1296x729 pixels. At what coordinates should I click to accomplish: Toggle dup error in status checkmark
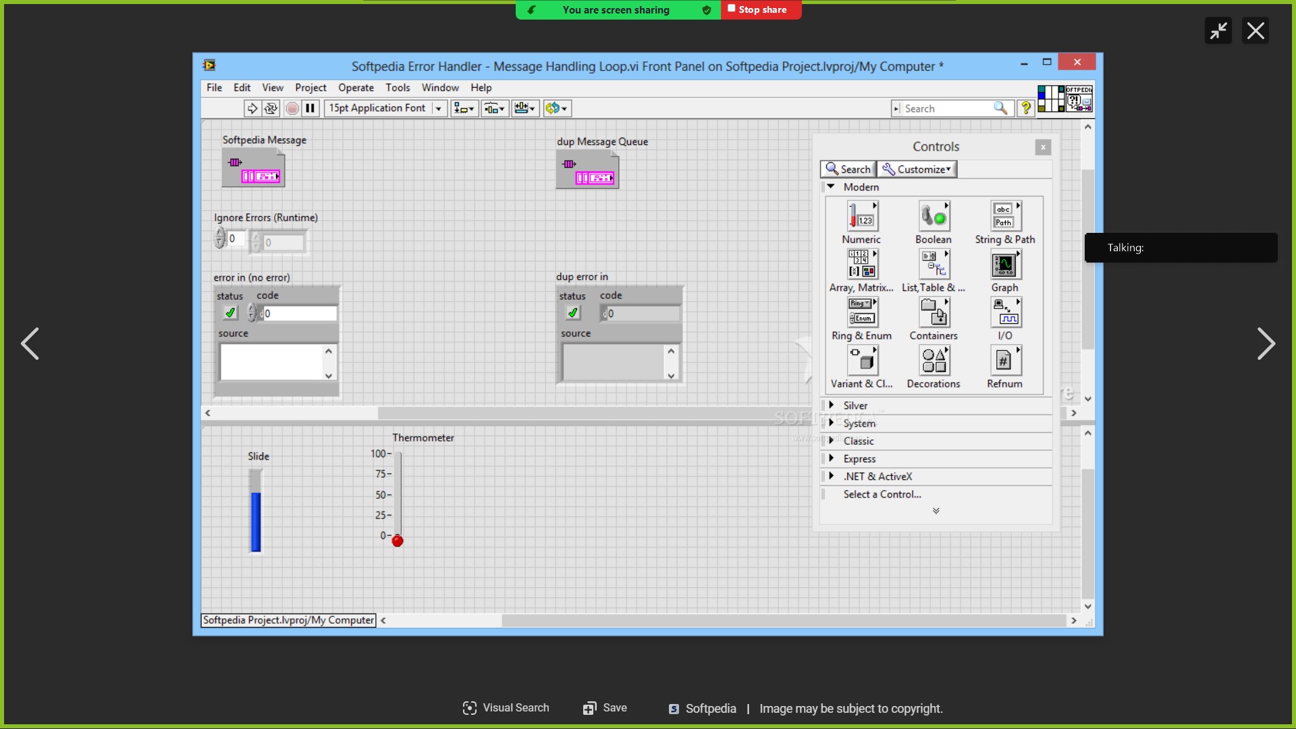coord(572,313)
